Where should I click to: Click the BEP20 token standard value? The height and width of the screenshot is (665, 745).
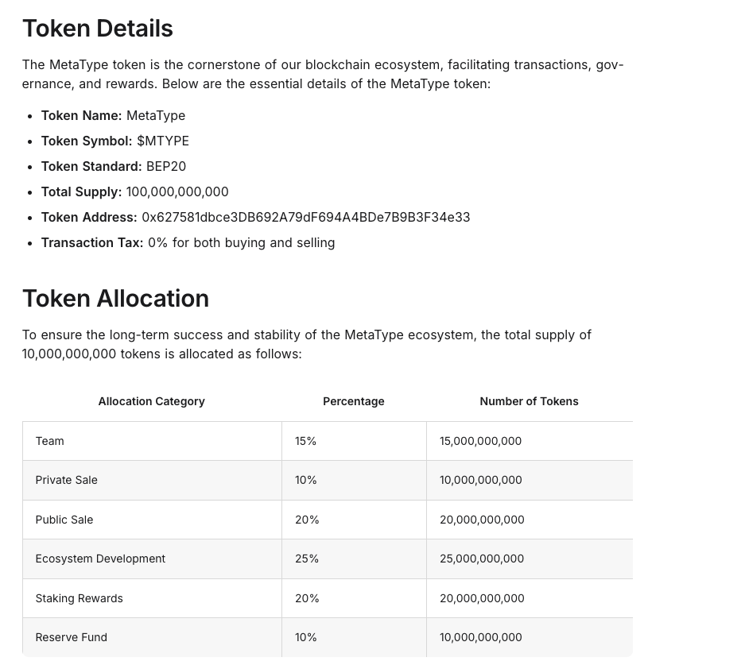[x=166, y=166]
